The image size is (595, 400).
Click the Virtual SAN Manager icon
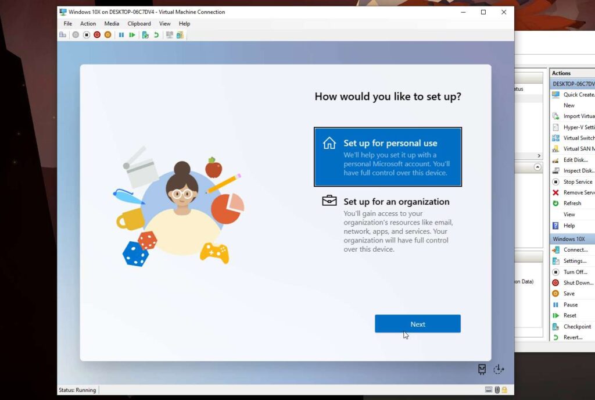coord(555,149)
